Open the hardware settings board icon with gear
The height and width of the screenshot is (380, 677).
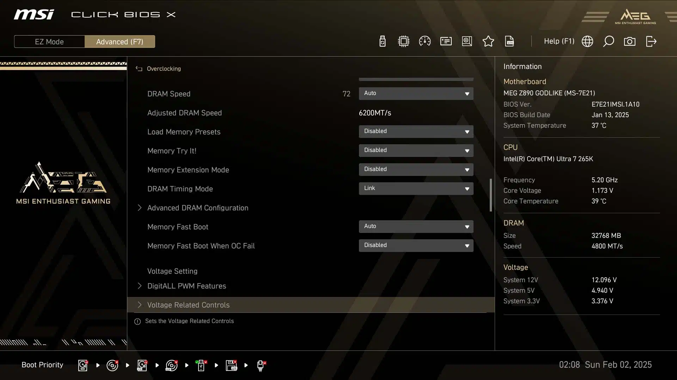(x=467, y=42)
